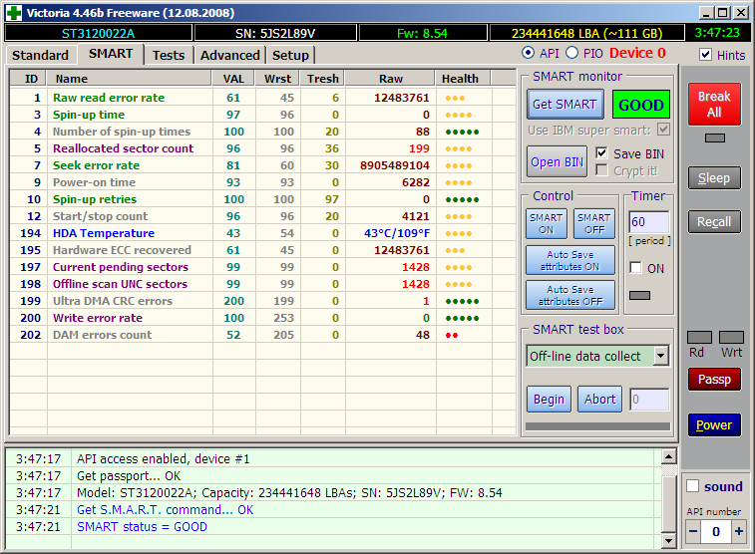Select the Power-on time row
The image size is (755, 554).
pyautogui.click(x=262, y=182)
